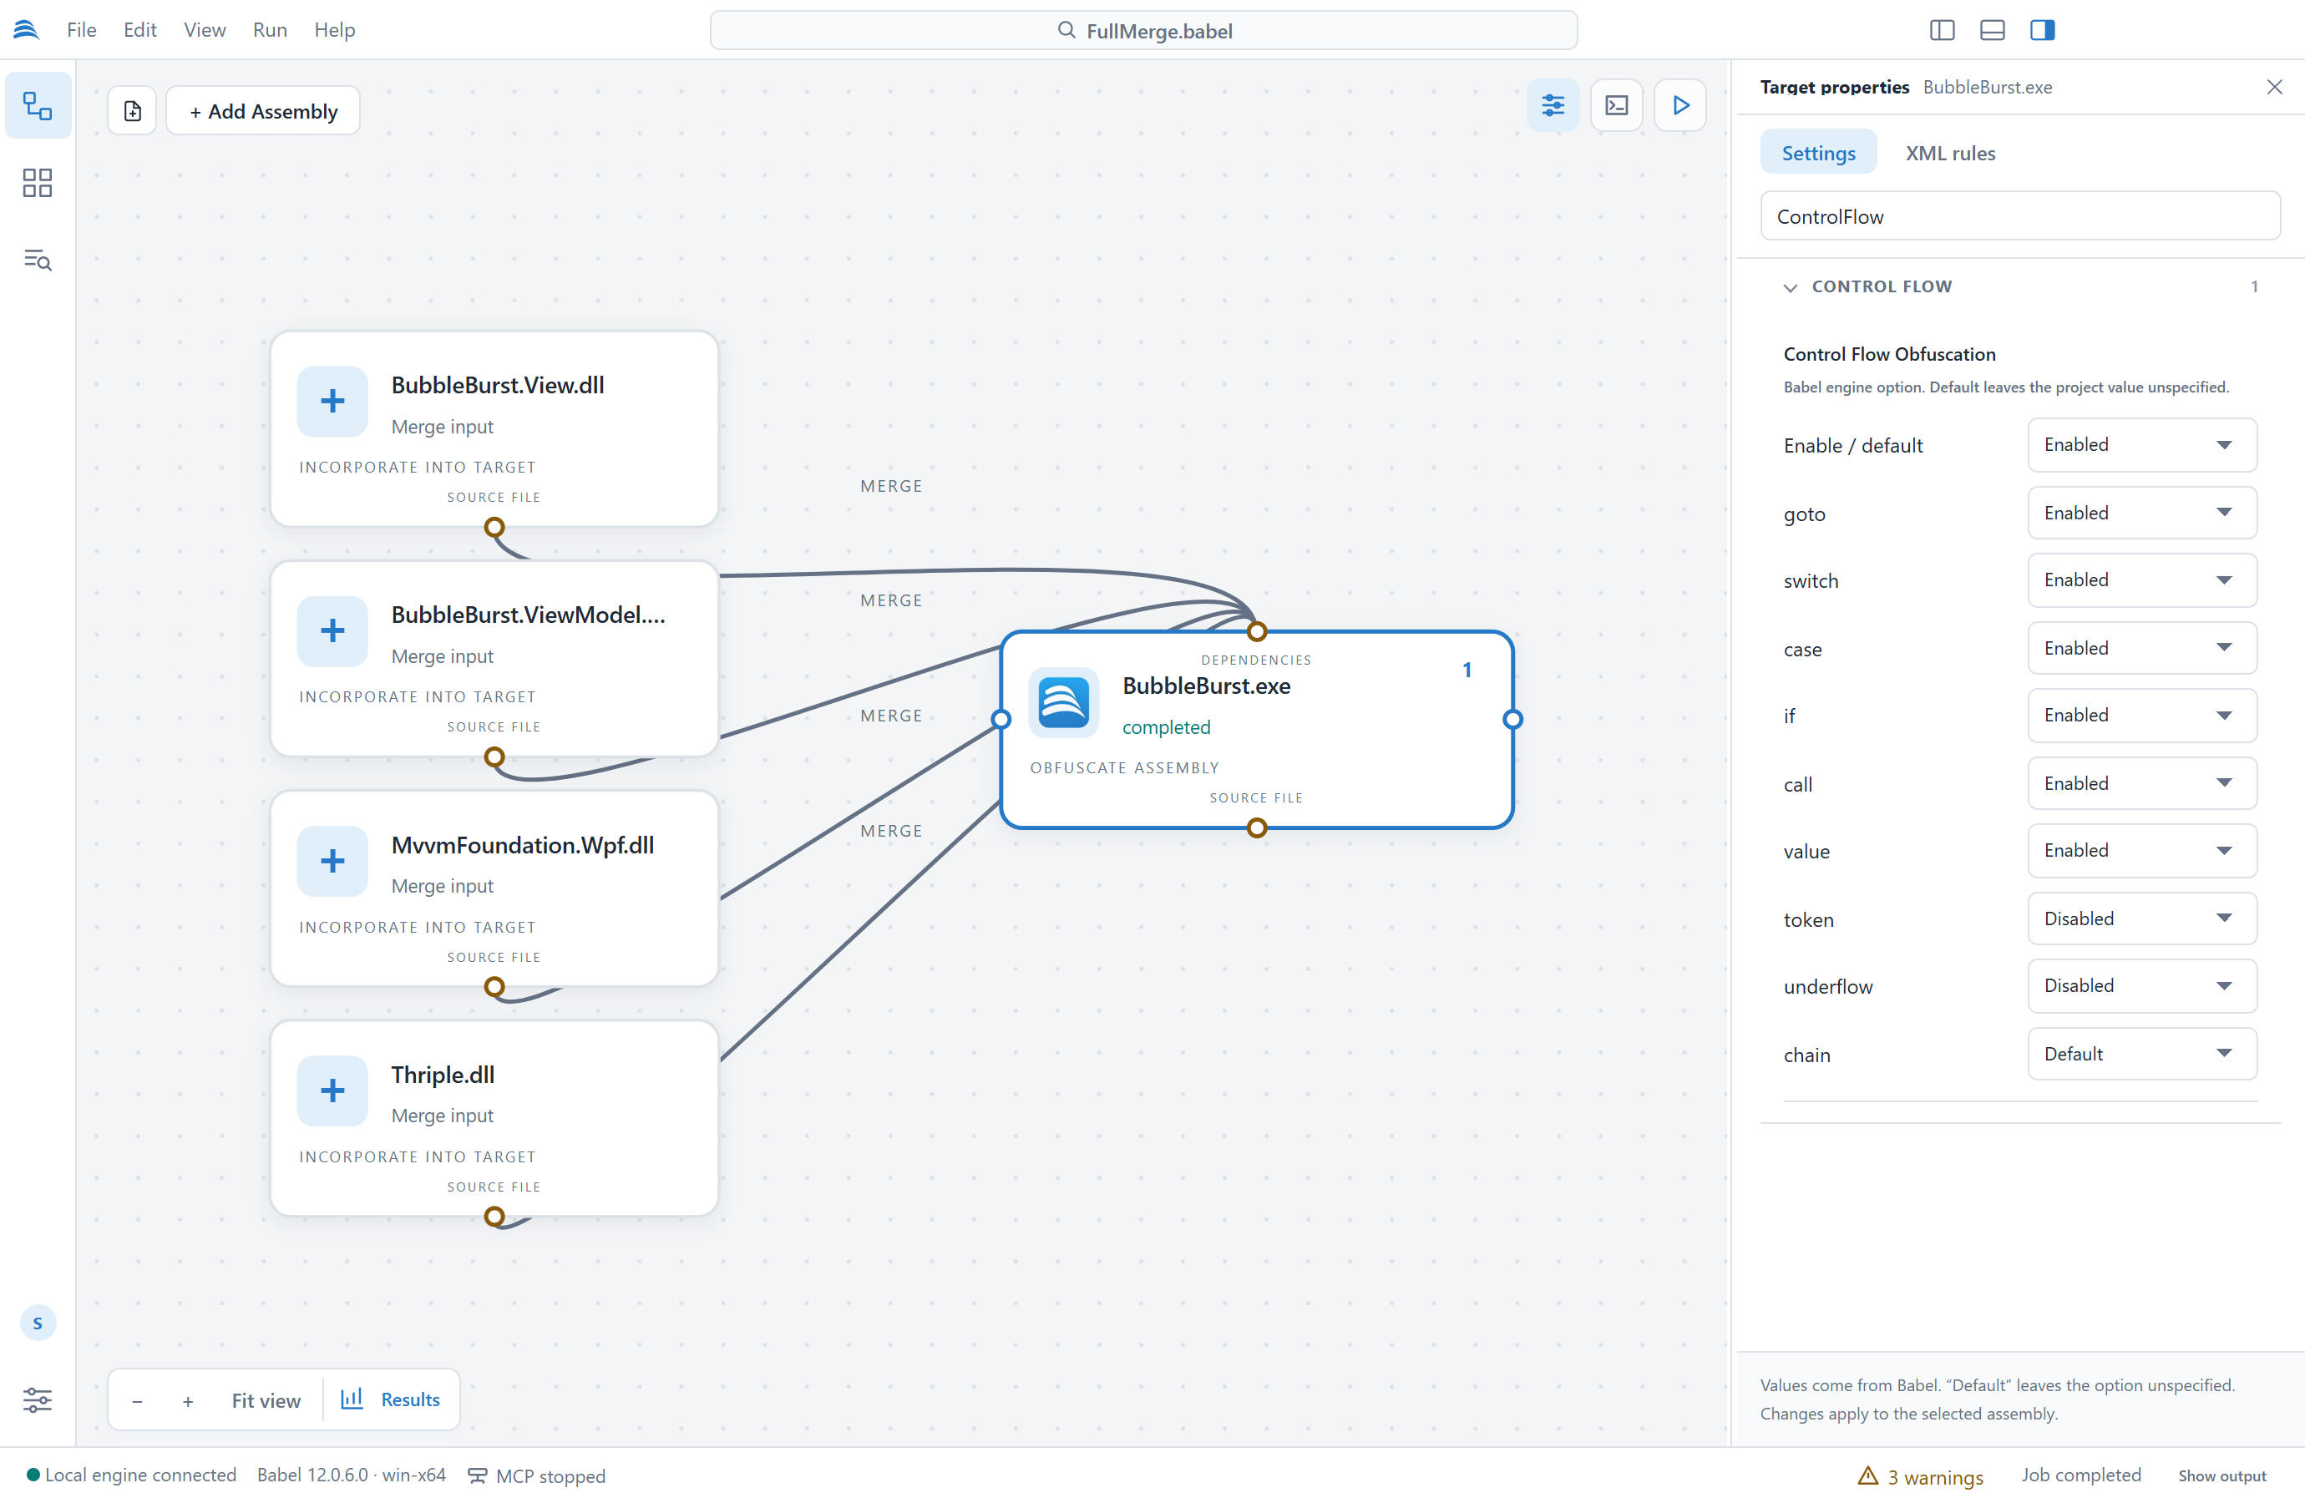
Task: Switch to the XML rules tab
Action: click(x=1951, y=153)
